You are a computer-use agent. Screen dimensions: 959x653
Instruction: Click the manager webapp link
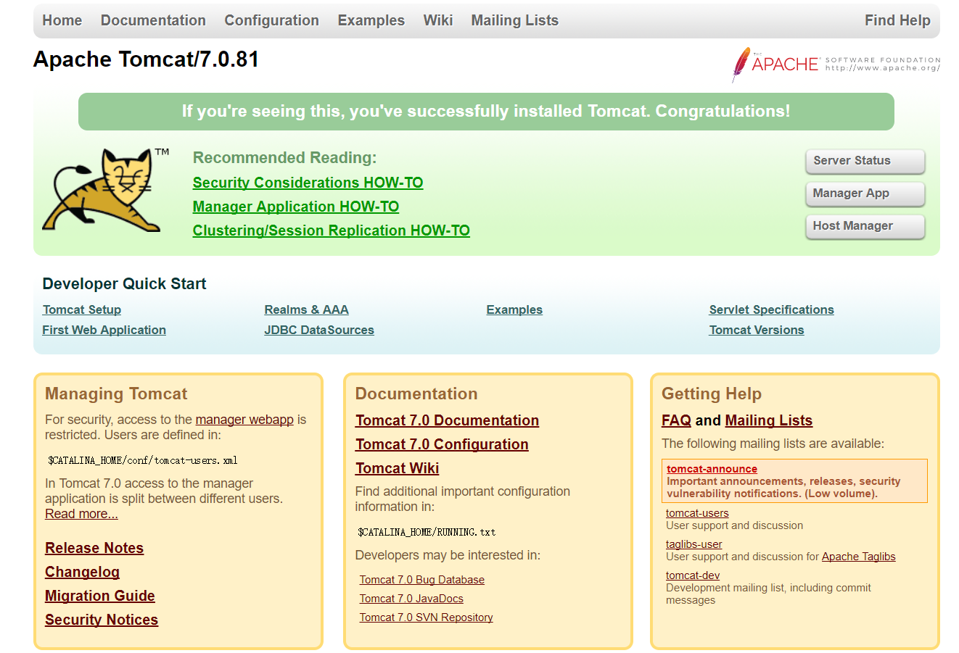pos(244,420)
